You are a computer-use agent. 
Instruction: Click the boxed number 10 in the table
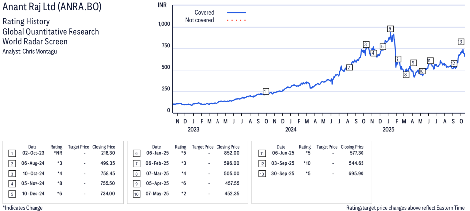pos(136,193)
